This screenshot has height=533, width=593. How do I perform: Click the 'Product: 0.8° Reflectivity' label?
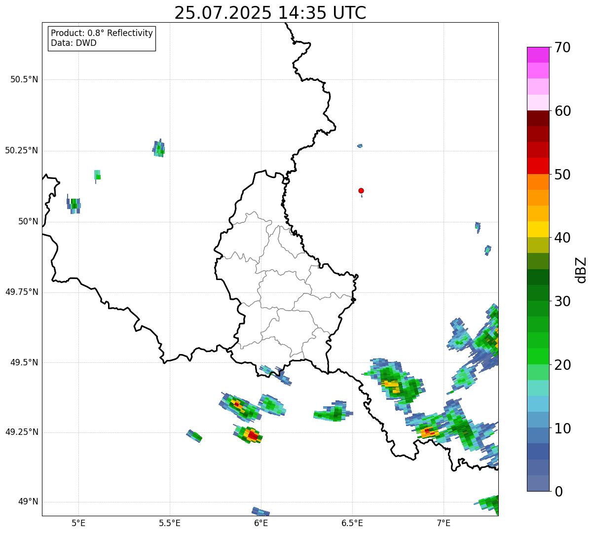(102, 33)
